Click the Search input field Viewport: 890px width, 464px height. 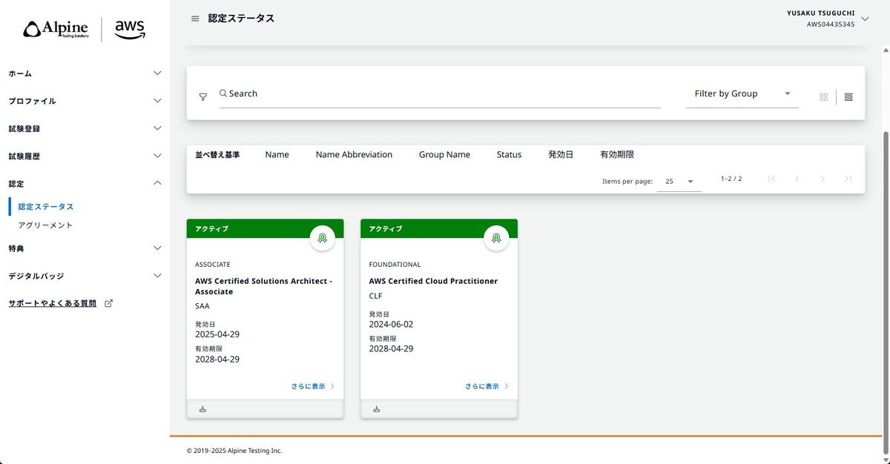(x=439, y=94)
